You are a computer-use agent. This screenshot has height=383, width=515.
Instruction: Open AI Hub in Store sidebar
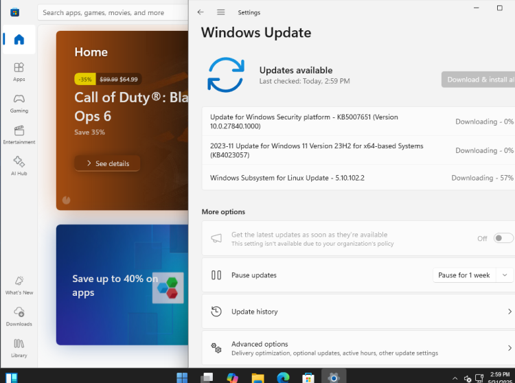(19, 166)
